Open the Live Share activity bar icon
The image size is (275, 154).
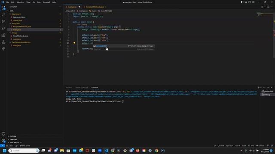(x=3, y=49)
